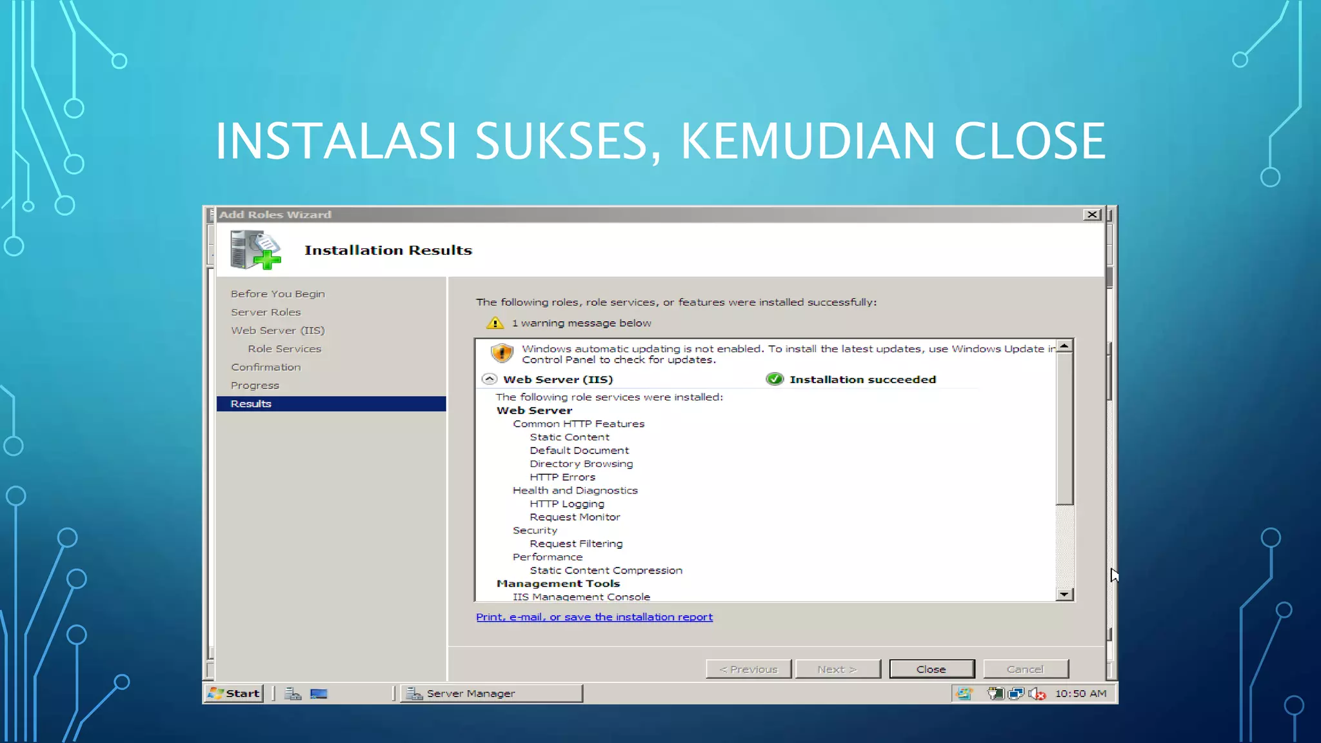Screen dimensions: 1321x743
Task: Switch to Server Manager taskbar button
Action: pos(492,693)
